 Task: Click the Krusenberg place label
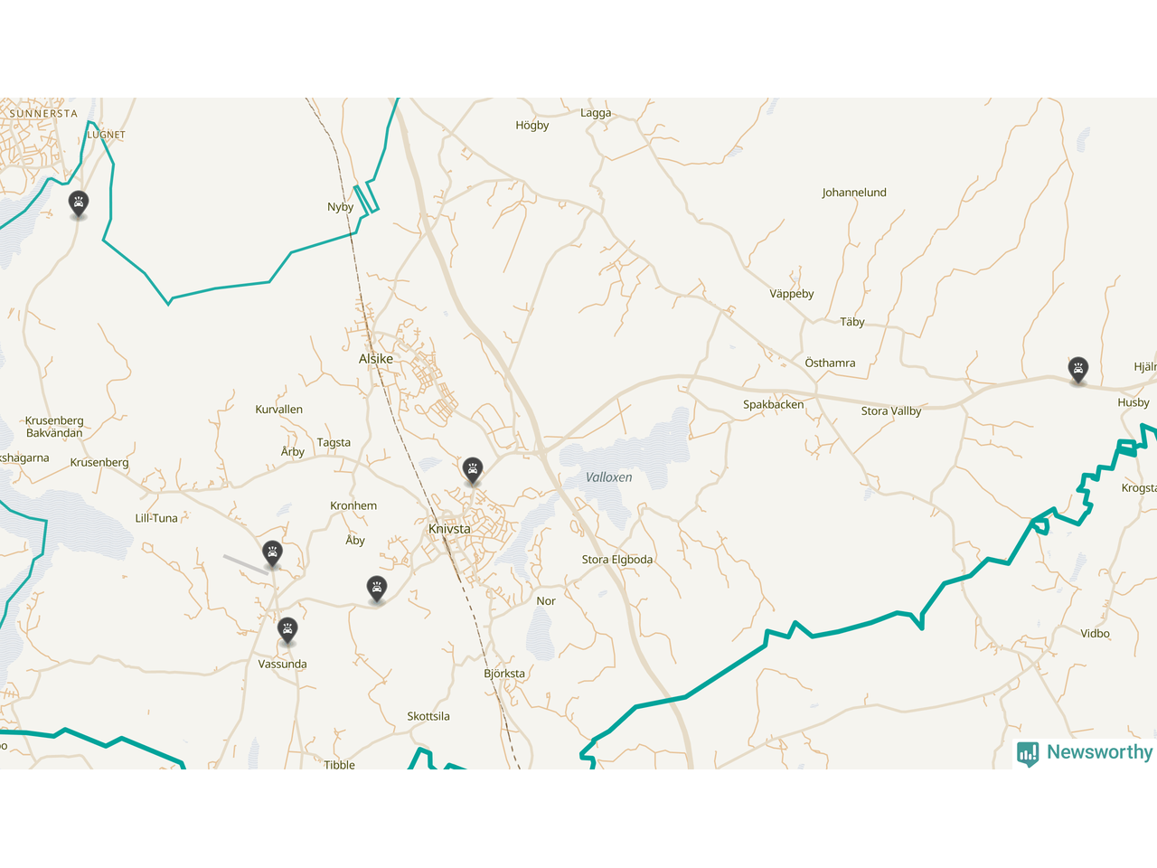(99, 462)
